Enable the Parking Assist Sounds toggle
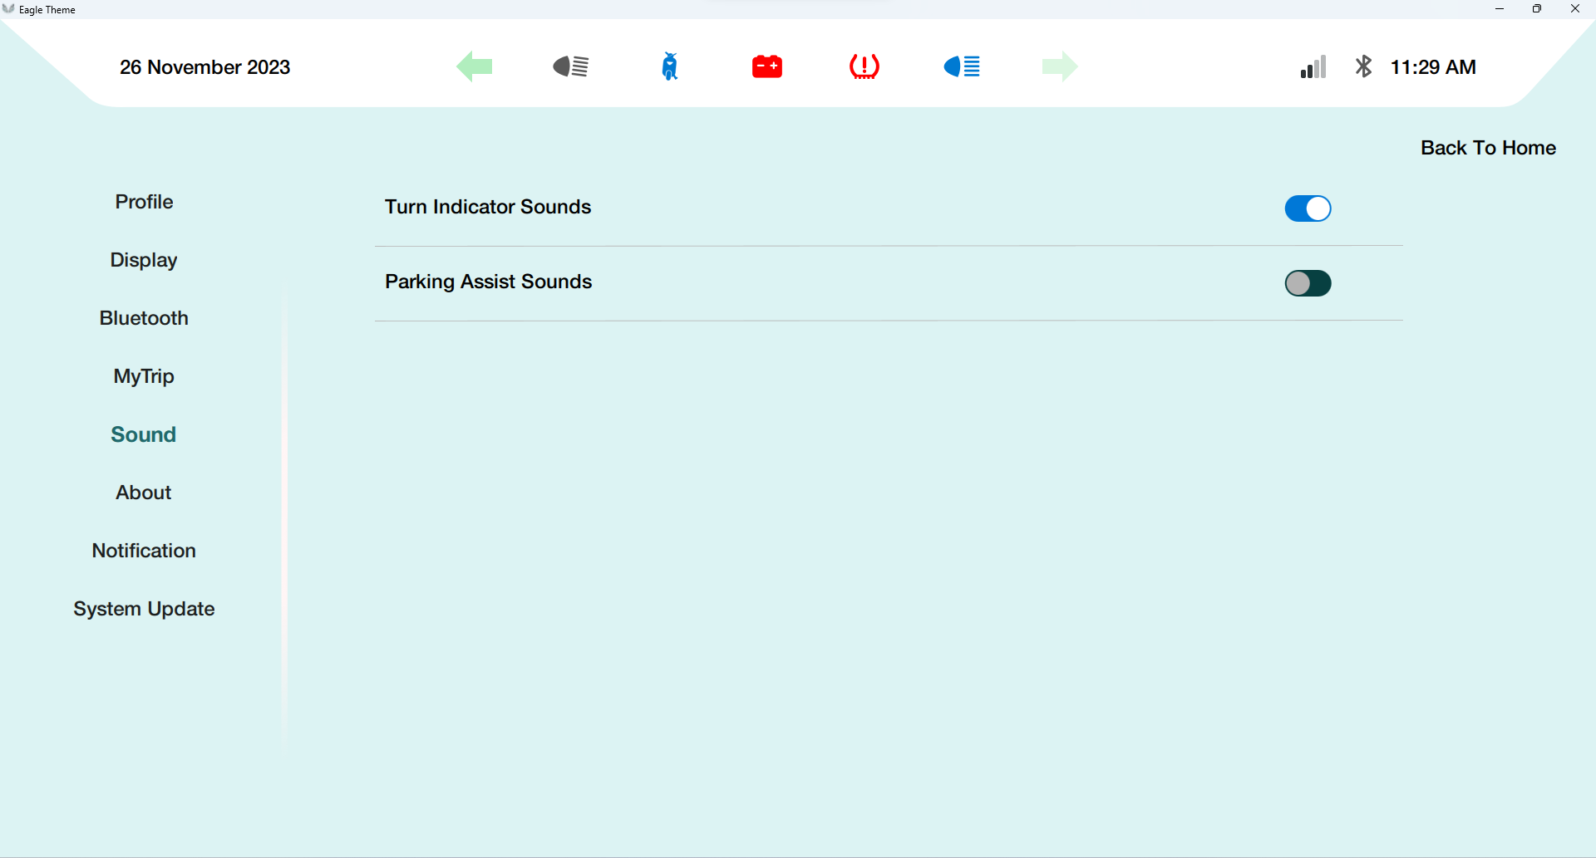This screenshot has width=1596, height=858. click(x=1308, y=283)
